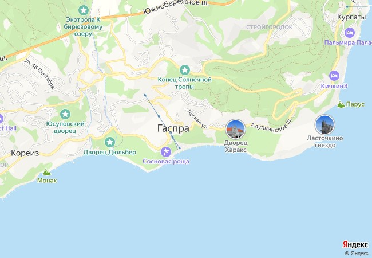Select the Южнобережное ш. highway label

(176, 7)
